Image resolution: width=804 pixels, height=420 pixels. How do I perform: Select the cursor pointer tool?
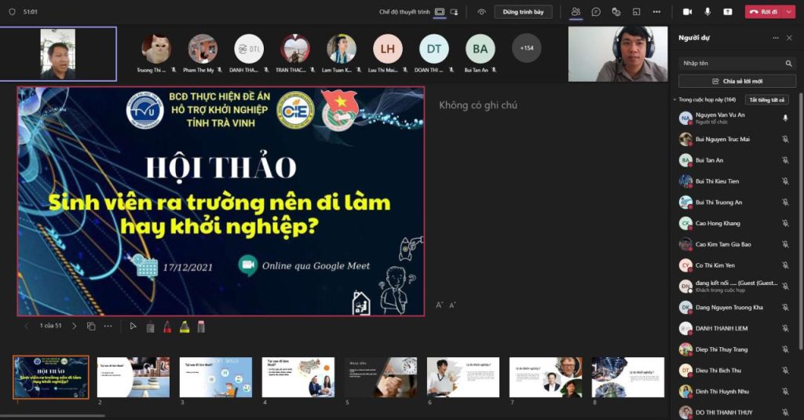pos(133,326)
